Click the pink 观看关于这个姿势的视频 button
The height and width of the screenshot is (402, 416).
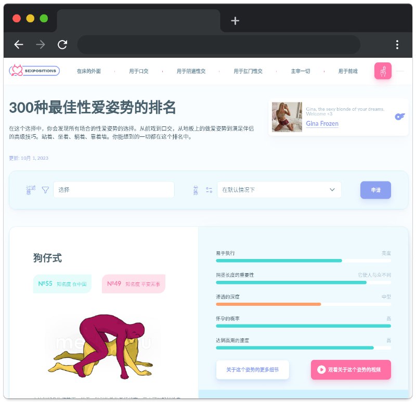tap(350, 370)
